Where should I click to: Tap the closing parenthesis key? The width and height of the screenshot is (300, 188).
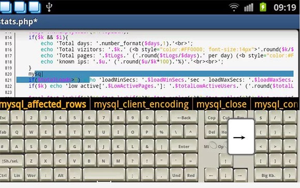point(275,132)
